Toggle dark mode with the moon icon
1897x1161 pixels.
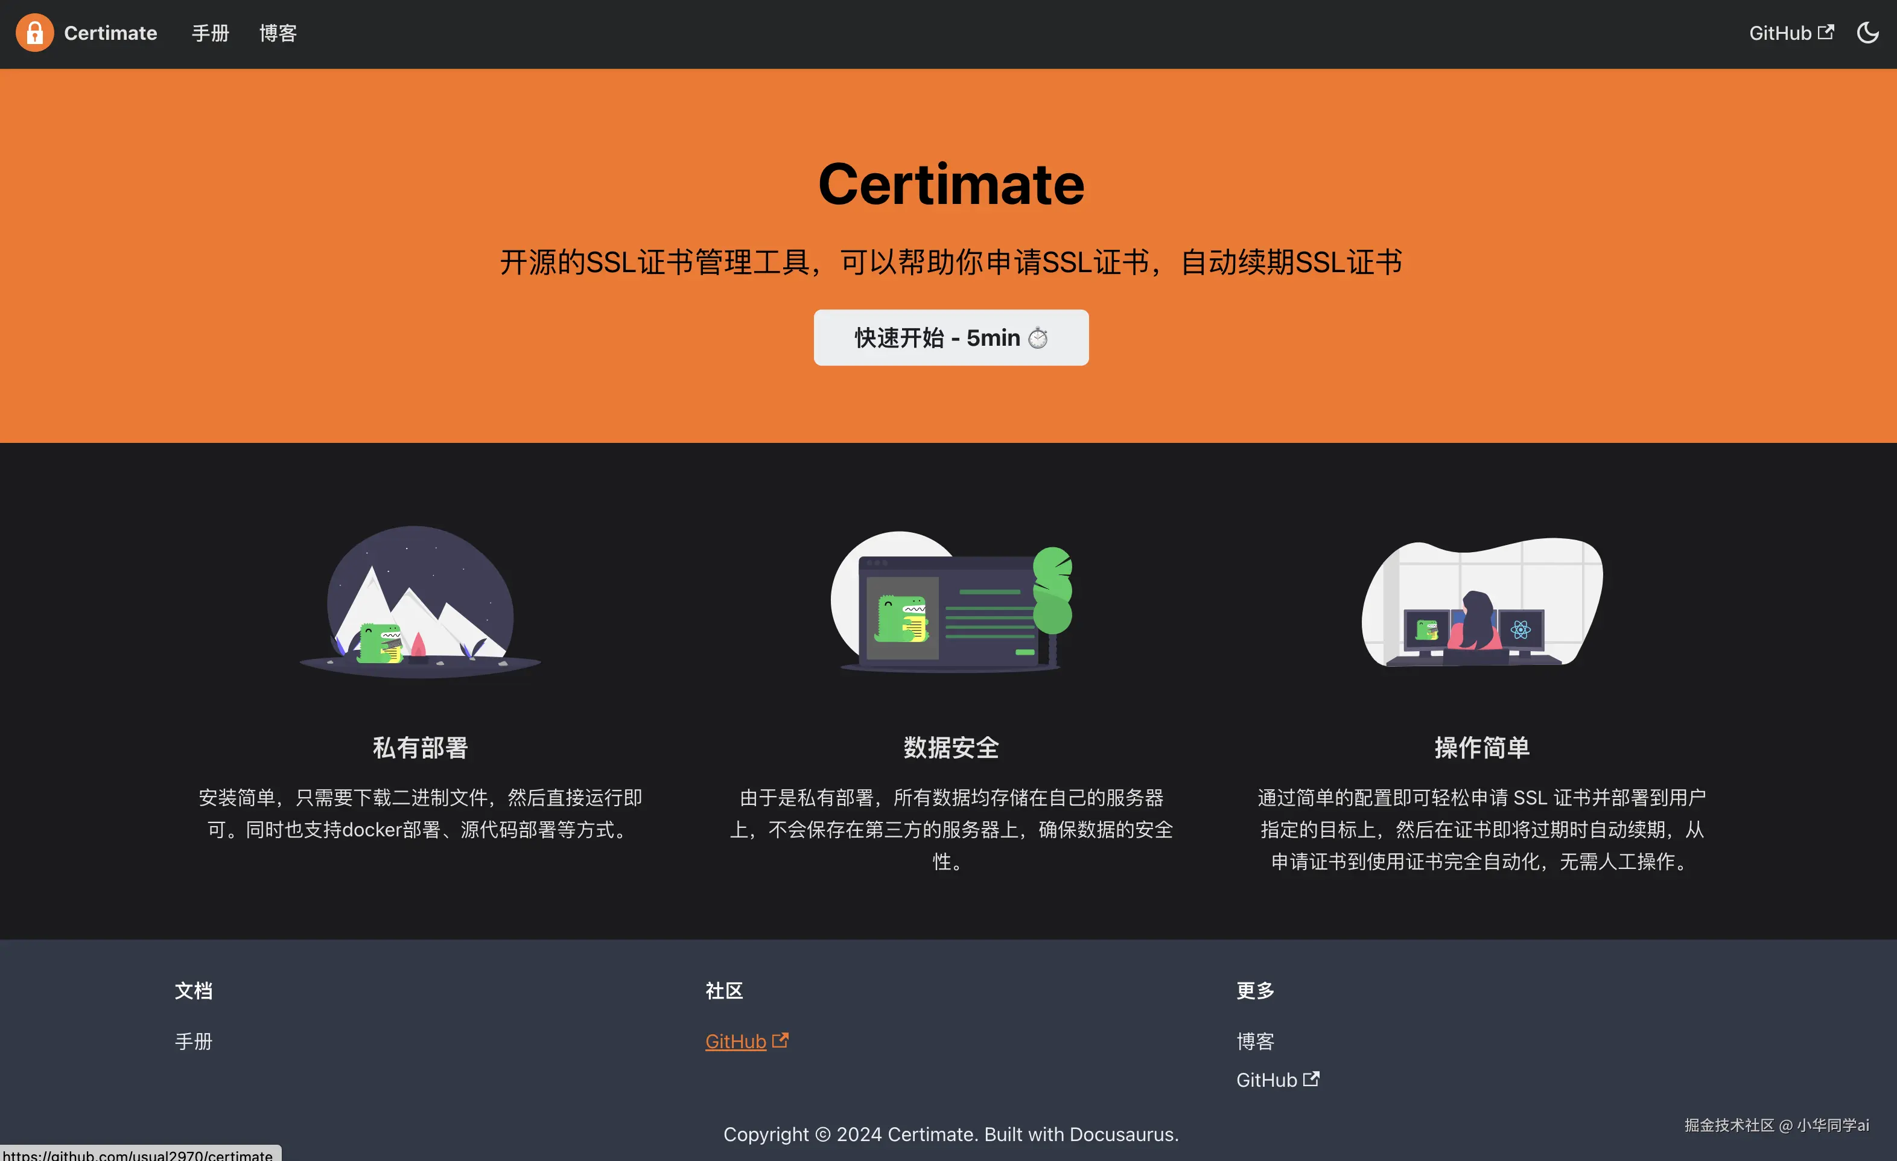[x=1867, y=33]
